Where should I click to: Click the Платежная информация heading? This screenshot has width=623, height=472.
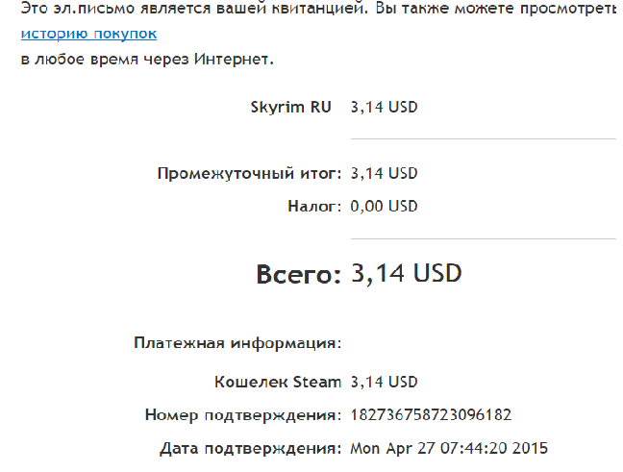click(237, 343)
